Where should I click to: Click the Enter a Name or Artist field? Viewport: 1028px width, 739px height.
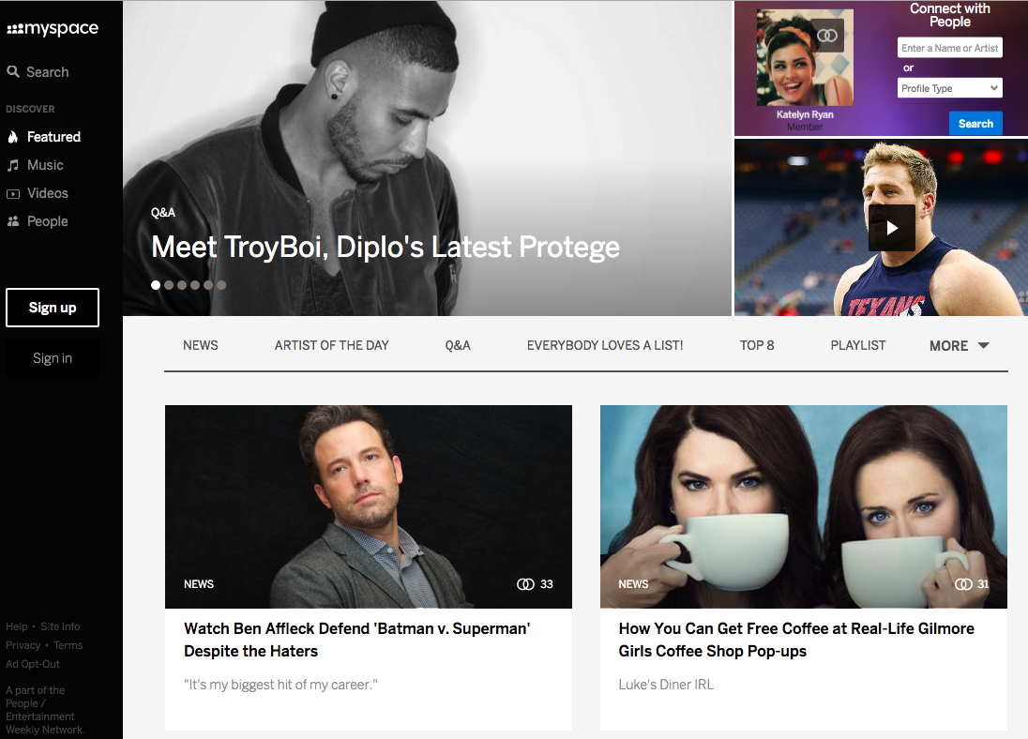(x=949, y=48)
